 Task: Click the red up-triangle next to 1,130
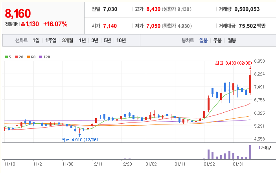tap(23, 24)
